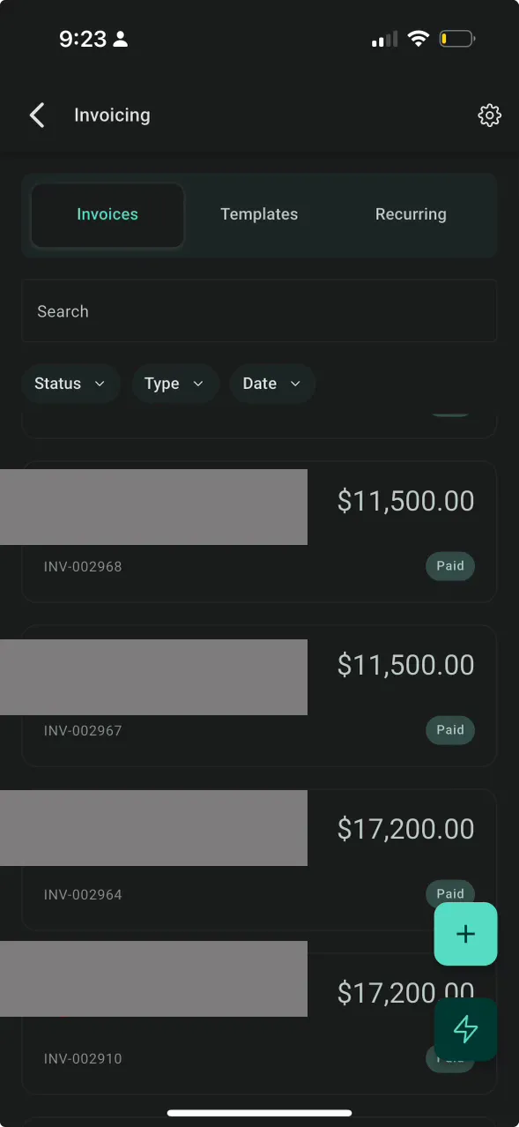Tap the cellular signal bars icon
The image size is (519, 1127).
tap(384, 40)
